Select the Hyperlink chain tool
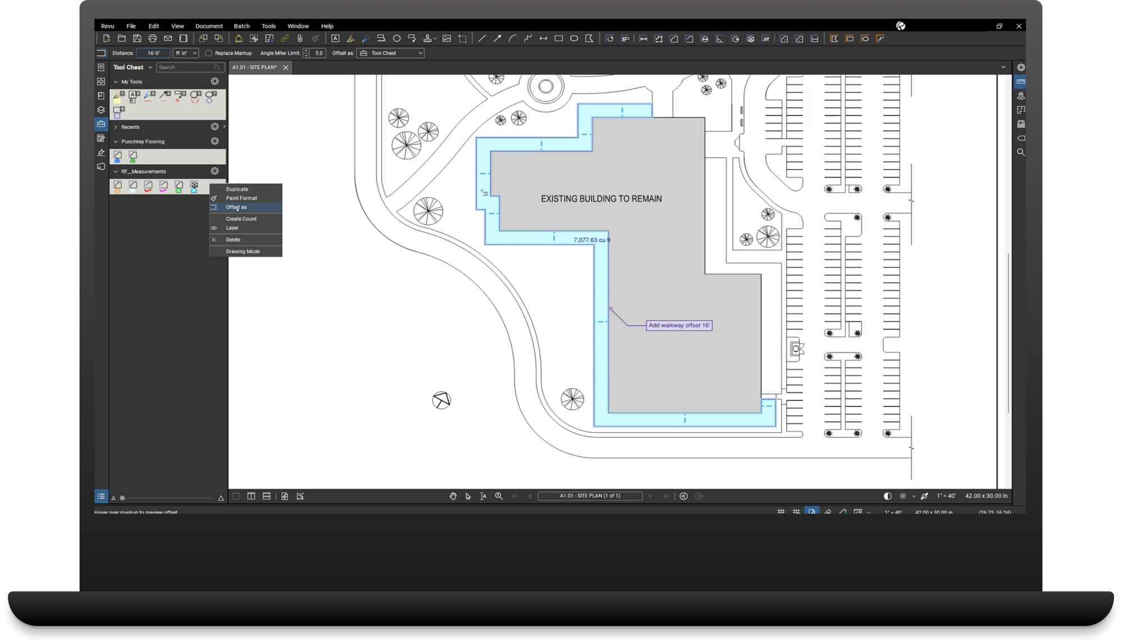 click(285, 39)
